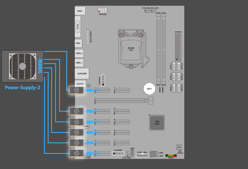Click the CPU_FAN1 header
Viewport: 248px width, 169px height.
click(155, 11)
